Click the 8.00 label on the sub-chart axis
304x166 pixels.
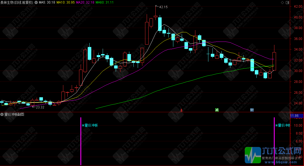(x=299, y=133)
